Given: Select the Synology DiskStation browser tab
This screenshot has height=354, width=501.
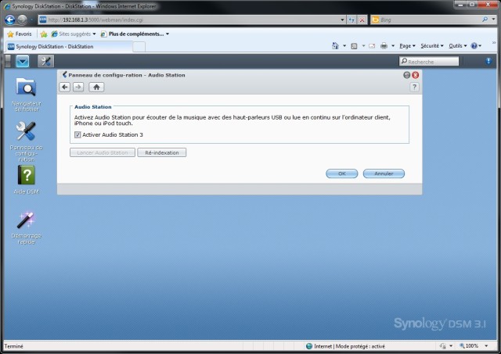Looking at the screenshot, I should [x=69, y=47].
